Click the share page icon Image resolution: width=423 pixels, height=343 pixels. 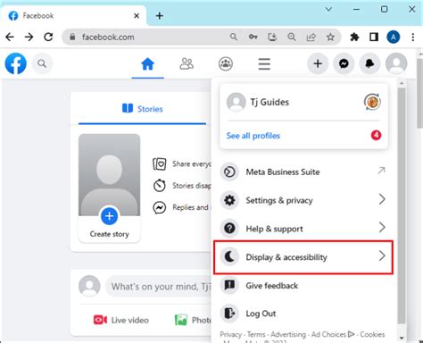pyautogui.click(x=311, y=37)
